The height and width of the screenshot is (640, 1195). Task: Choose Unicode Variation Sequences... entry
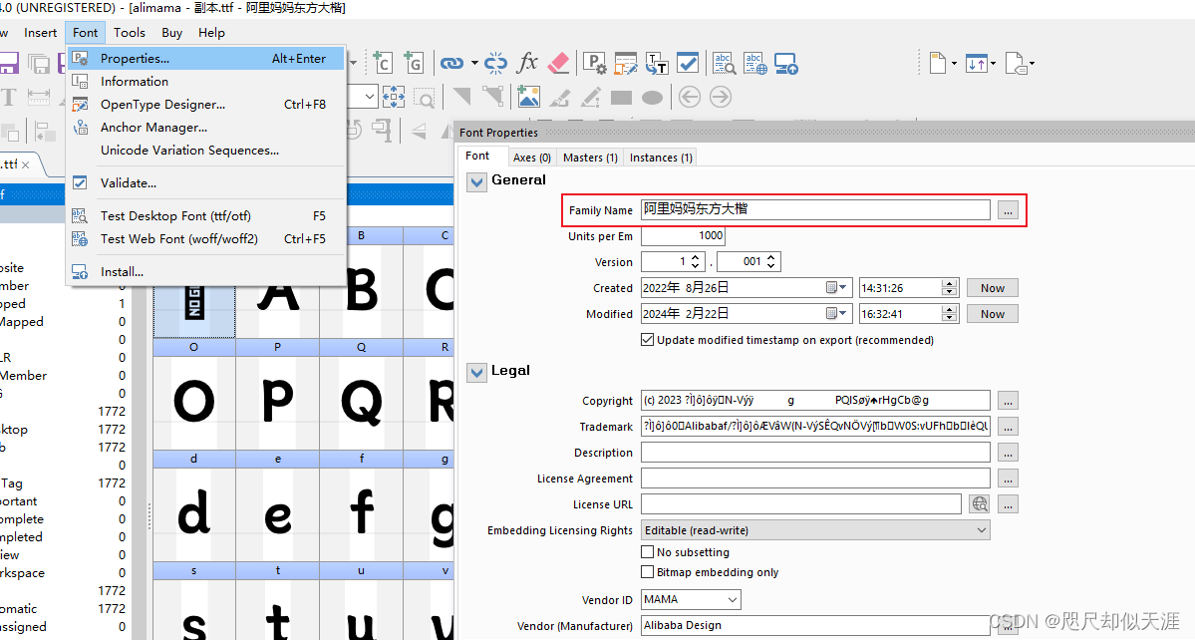point(206,151)
